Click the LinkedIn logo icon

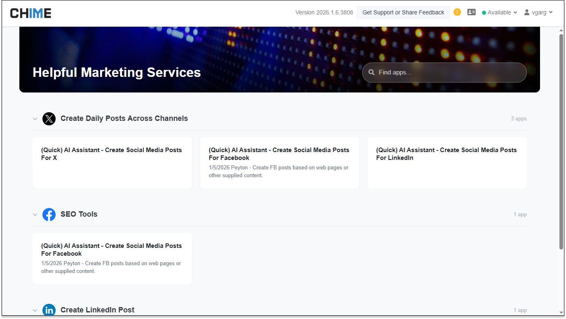(x=49, y=310)
